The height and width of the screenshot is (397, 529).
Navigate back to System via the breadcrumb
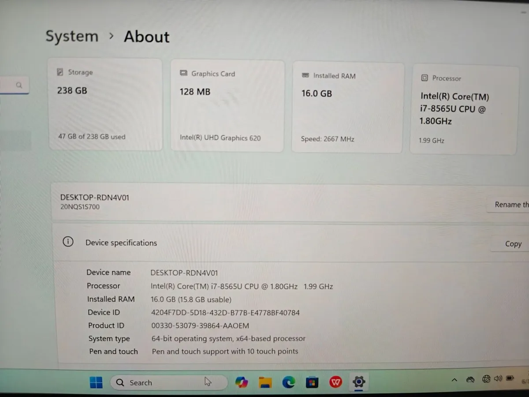tap(71, 36)
